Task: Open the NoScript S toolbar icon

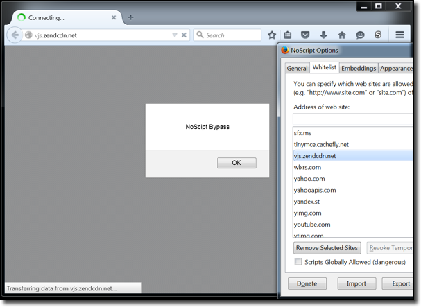Action: pos(378,35)
